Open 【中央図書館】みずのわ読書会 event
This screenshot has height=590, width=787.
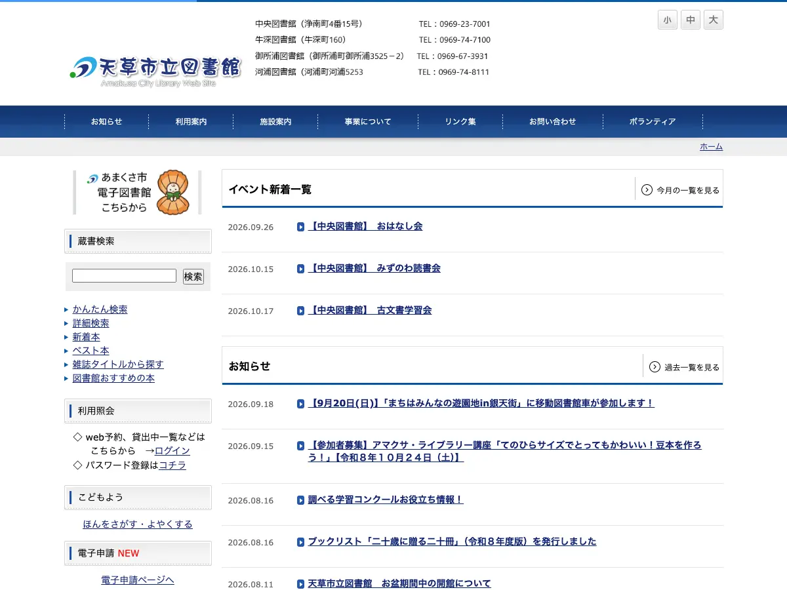[x=374, y=268]
